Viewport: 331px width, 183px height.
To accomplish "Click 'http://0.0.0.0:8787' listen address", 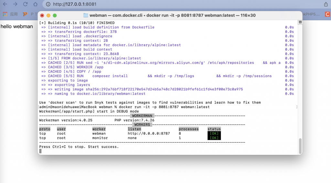I will [149, 134].
